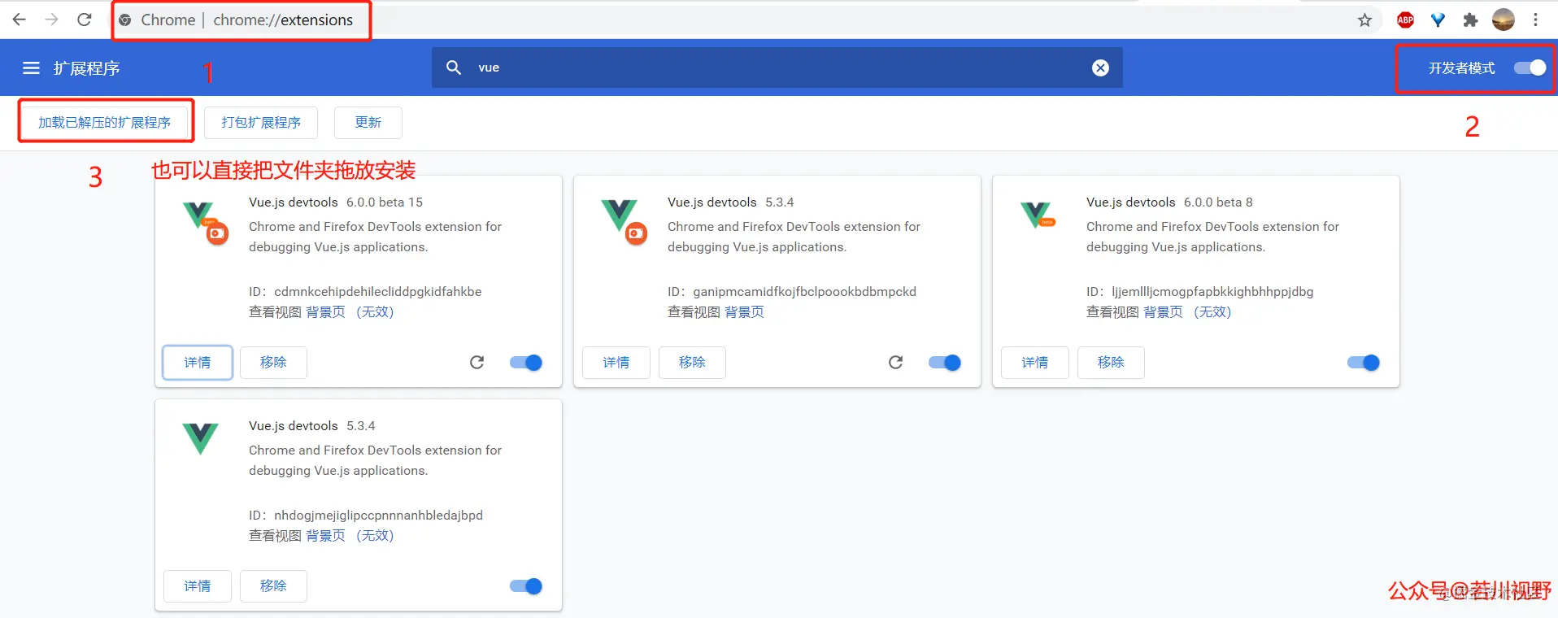
Task: Click the search field containing 'vue'
Action: (x=777, y=67)
